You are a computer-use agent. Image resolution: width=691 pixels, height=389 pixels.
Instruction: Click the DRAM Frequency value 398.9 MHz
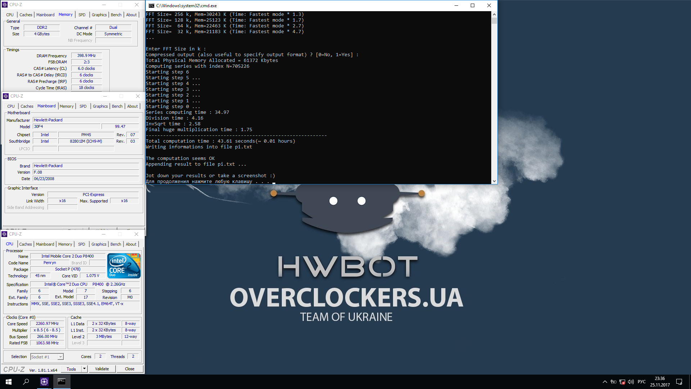pos(86,56)
